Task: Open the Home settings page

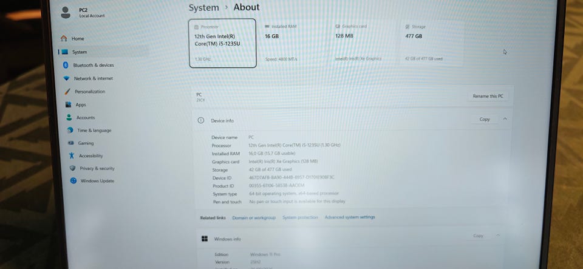Action: [77, 38]
